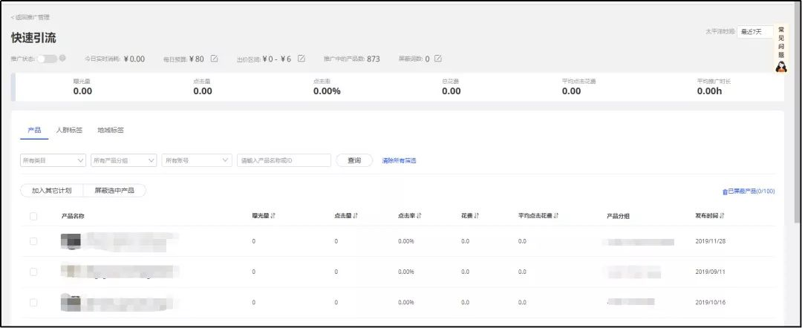The height and width of the screenshot is (328, 802).
Task: Check the product dated 2019/10/16
Action: [33, 303]
